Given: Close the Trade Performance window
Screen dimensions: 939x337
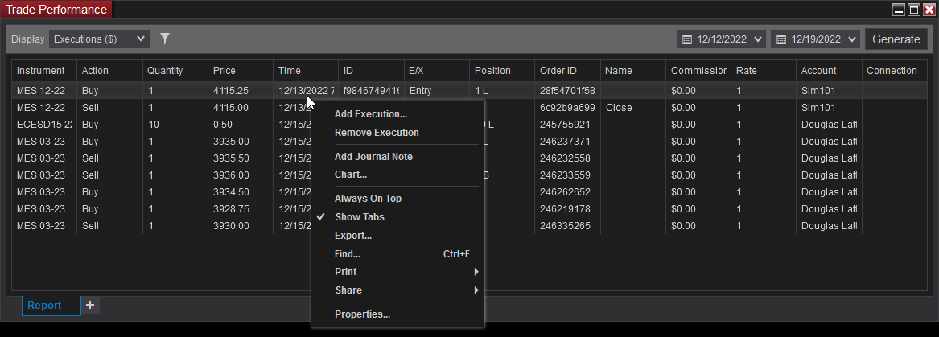Looking at the screenshot, I should 929,10.
